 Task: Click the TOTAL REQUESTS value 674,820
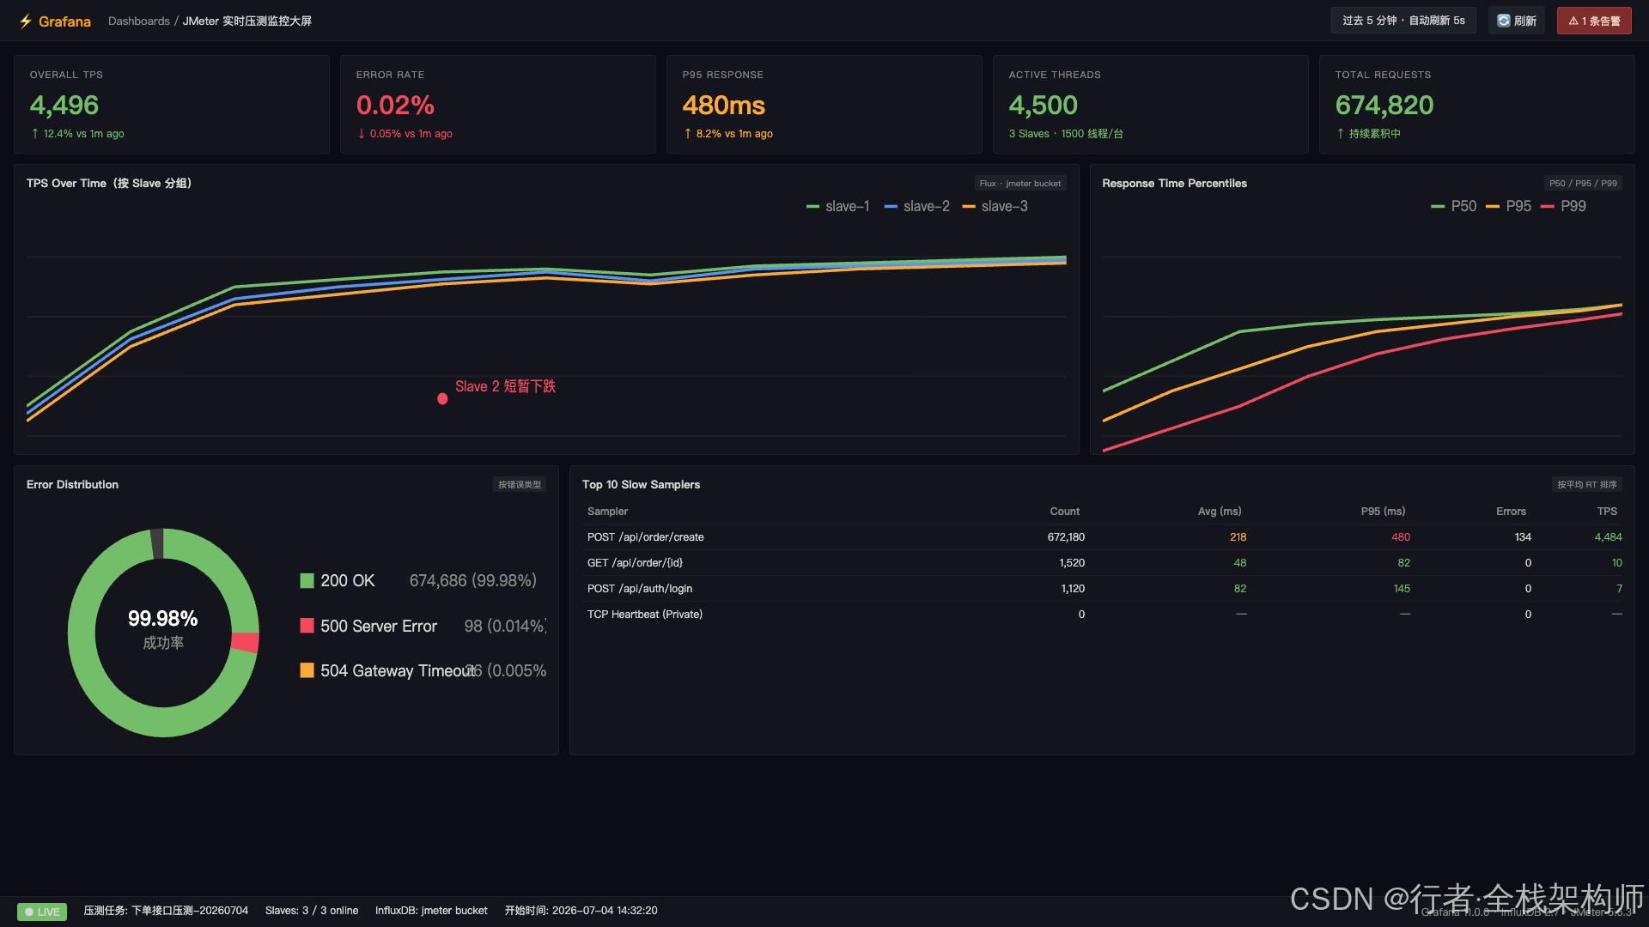pyautogui.click(x=1384, y=105)
